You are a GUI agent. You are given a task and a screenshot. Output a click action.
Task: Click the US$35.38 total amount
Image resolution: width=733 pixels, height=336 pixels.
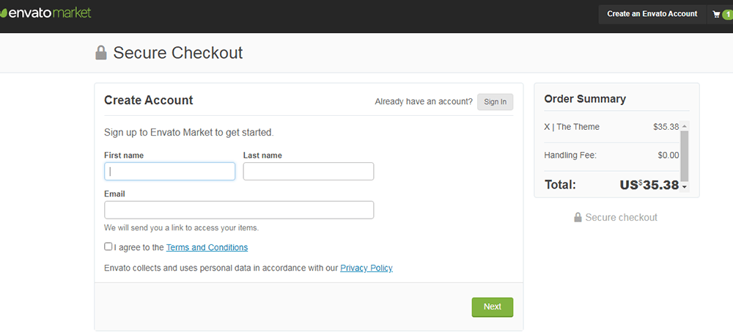[x=649, y=185]
